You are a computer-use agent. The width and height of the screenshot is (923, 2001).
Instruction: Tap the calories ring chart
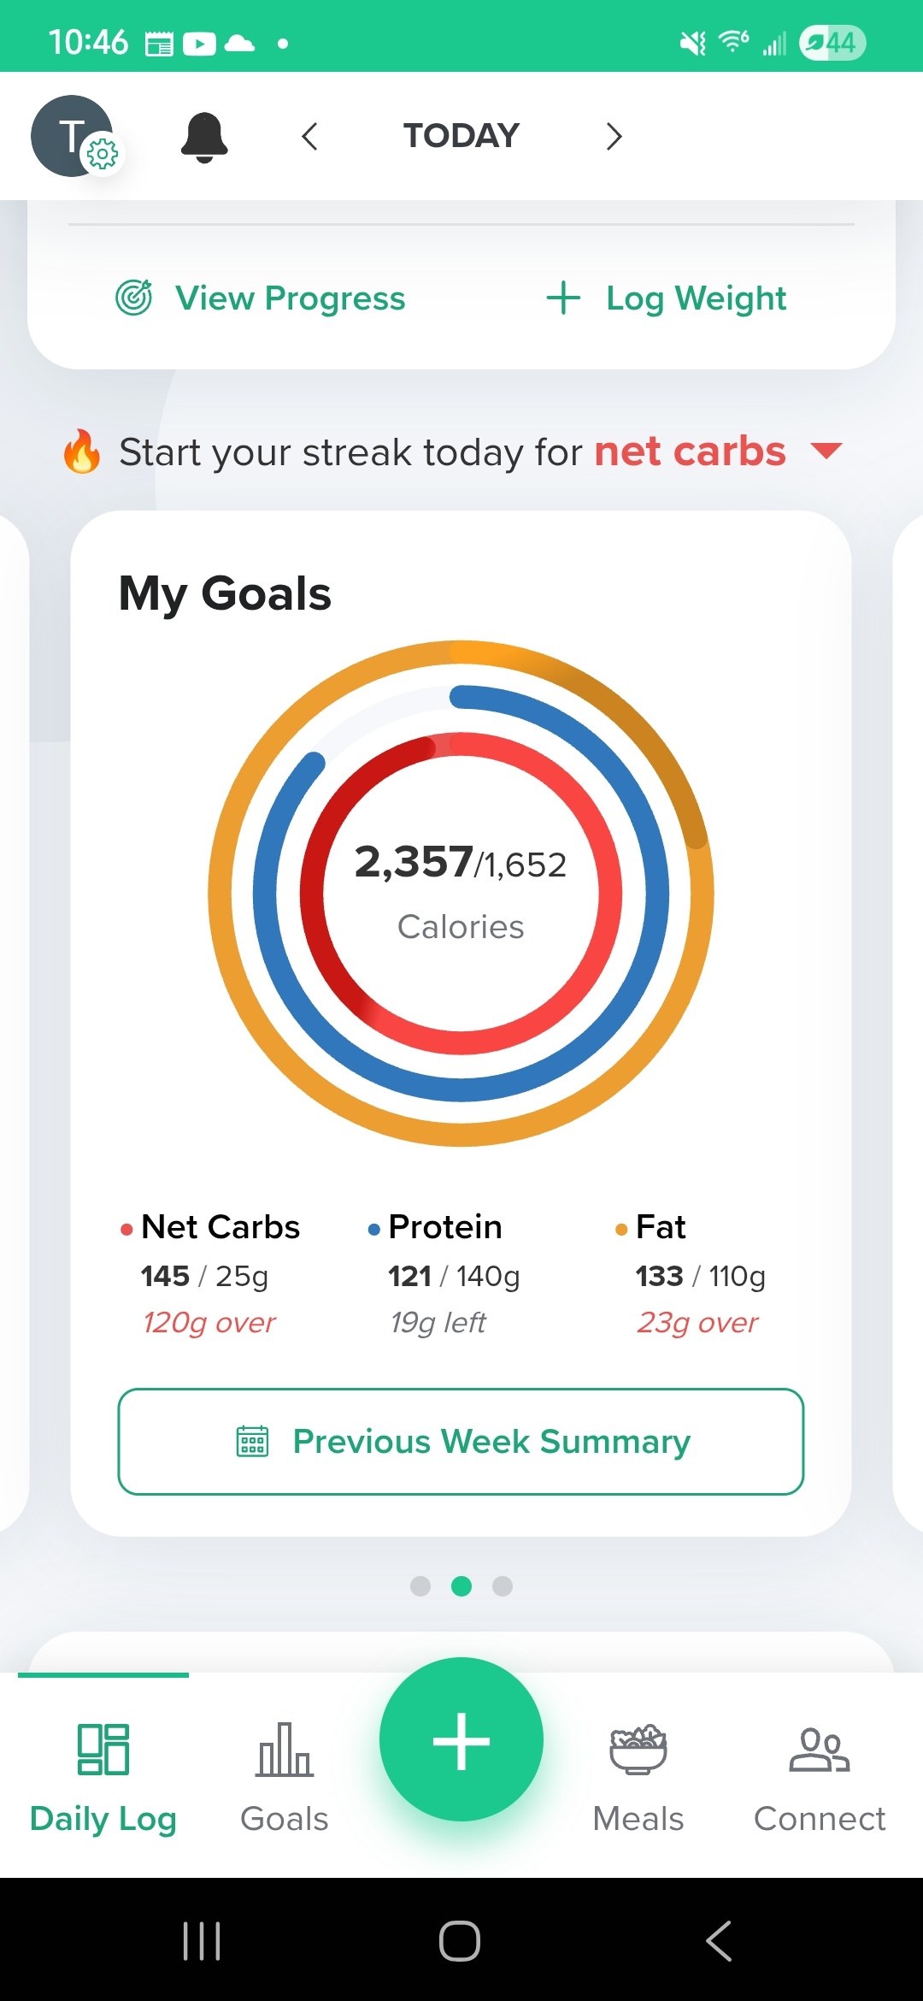point(461,893)
